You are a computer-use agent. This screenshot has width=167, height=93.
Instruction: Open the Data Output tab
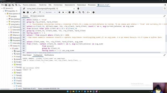pyautogui.click(x=27, y=55)
